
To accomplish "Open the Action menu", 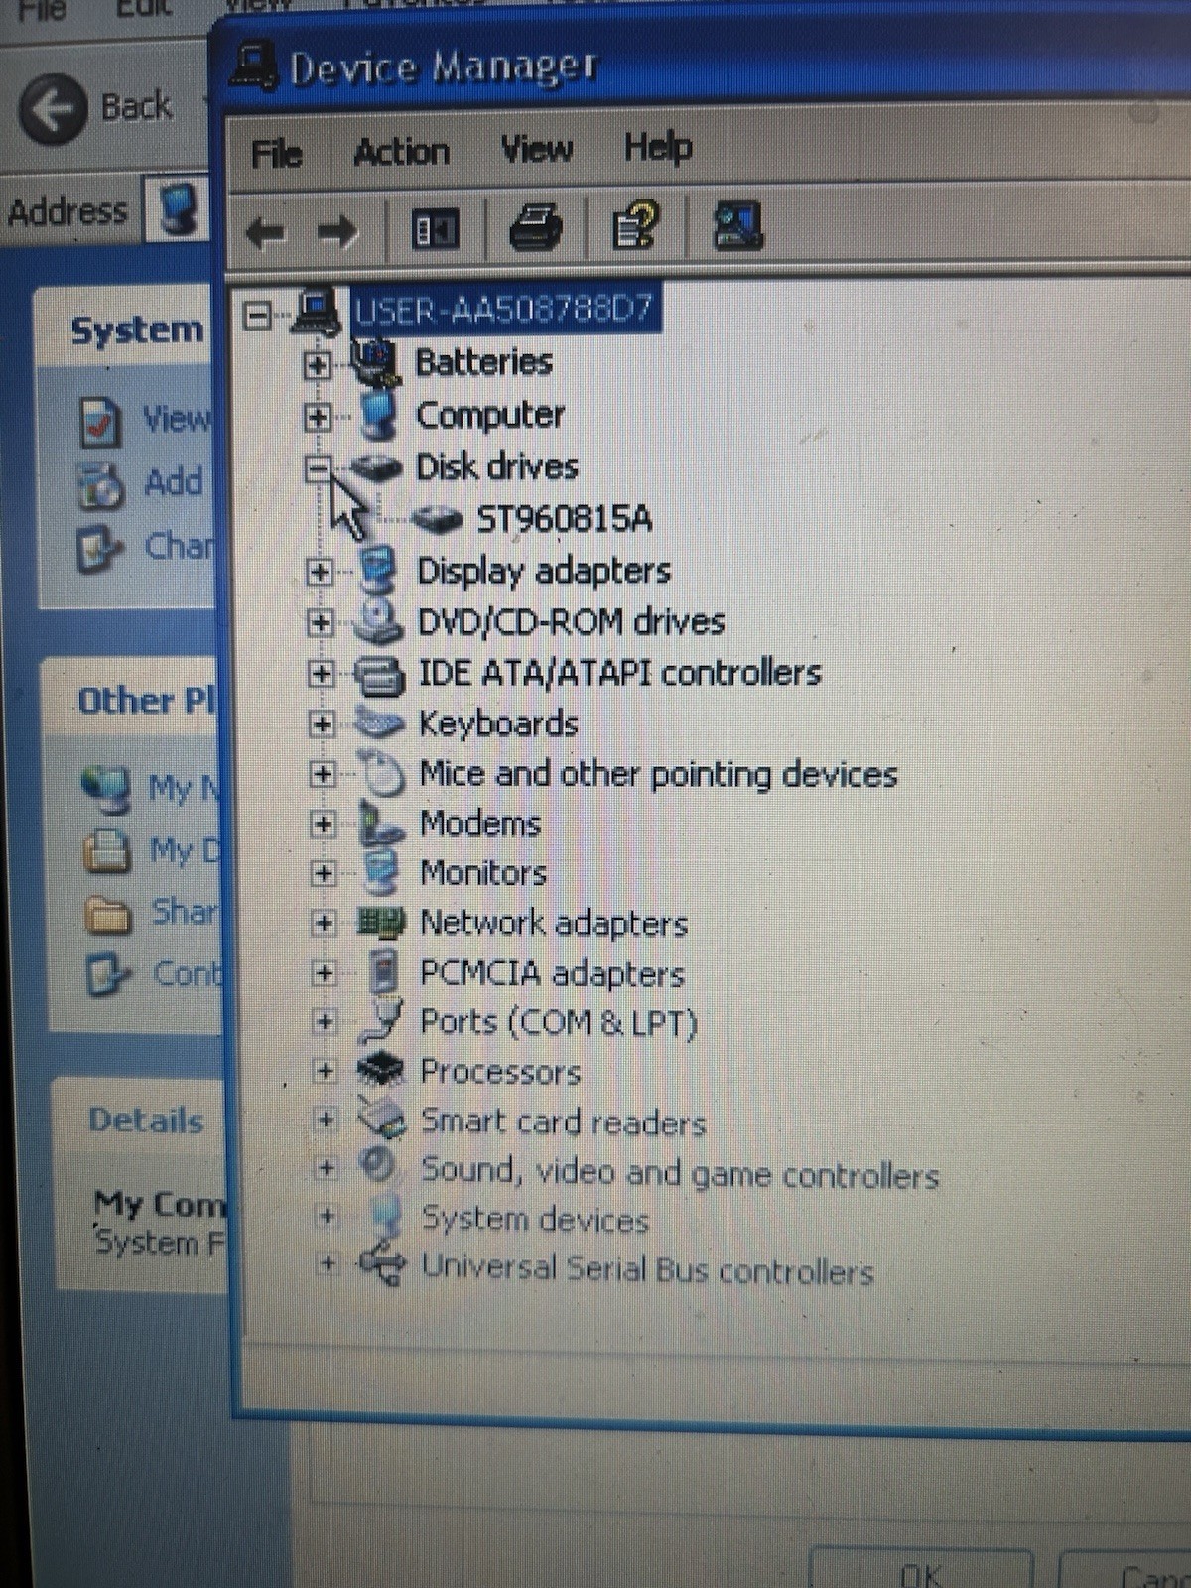I will pyautogui.click(x=401, y=152).
